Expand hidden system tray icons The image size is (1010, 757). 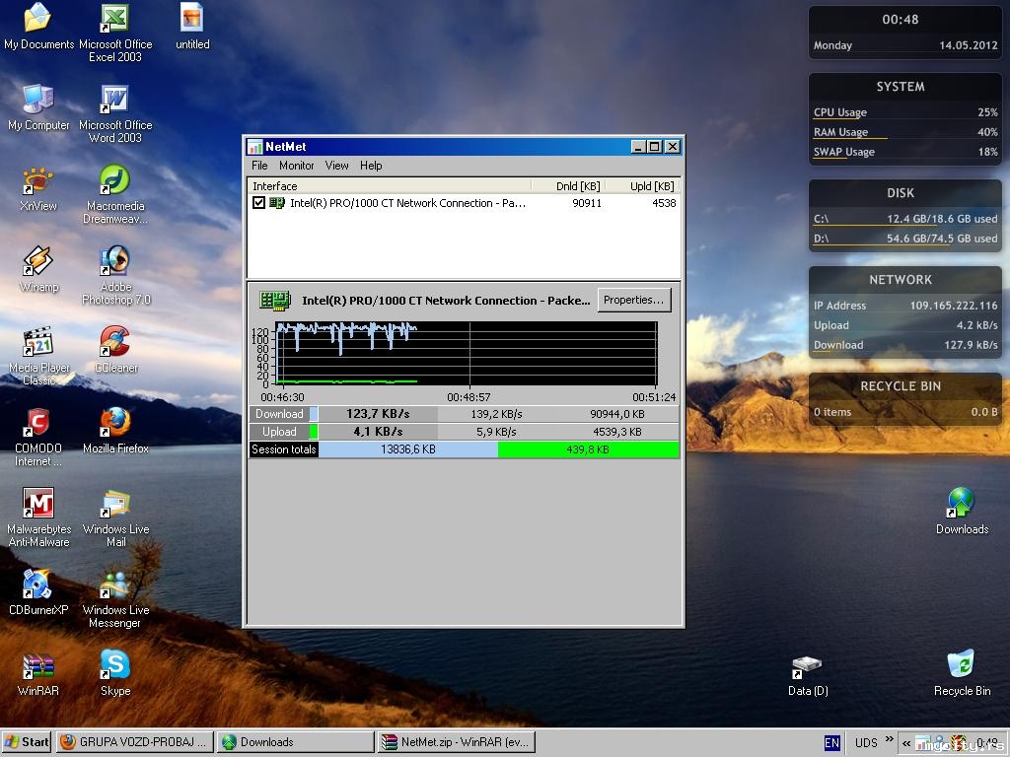(x=905, y=742)
